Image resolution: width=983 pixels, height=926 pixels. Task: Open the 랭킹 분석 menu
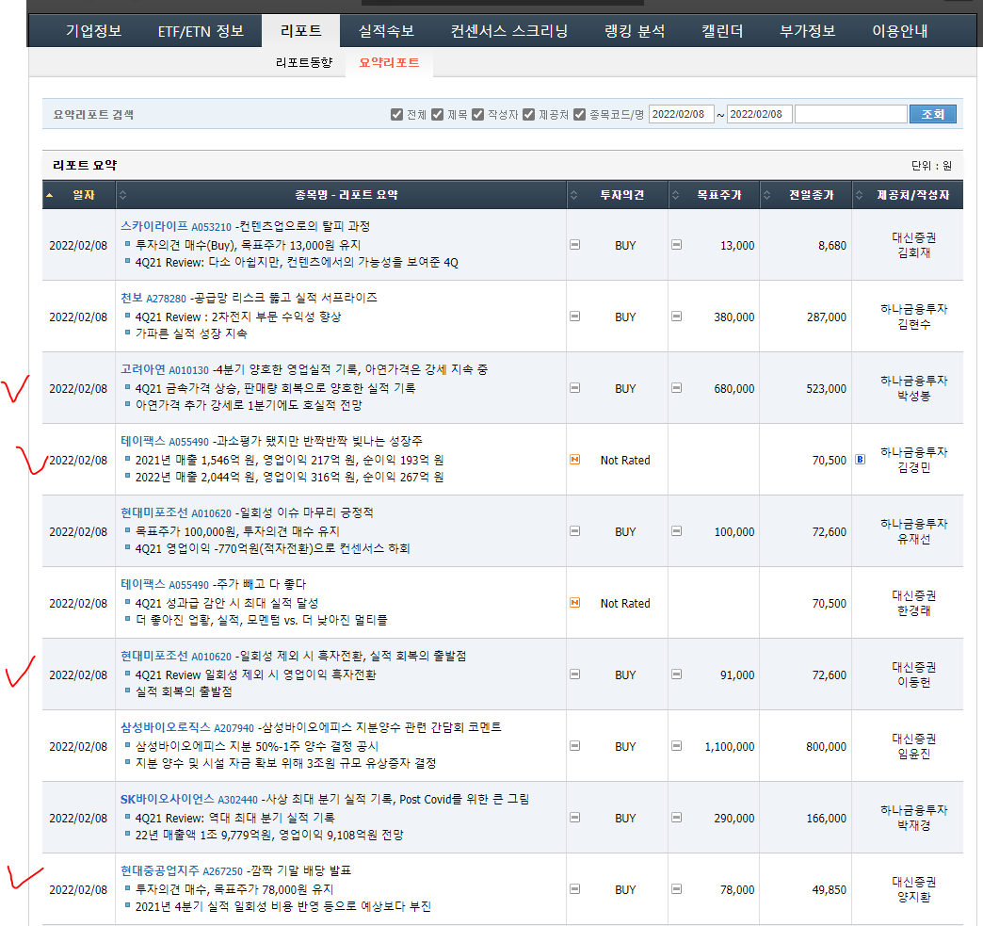point(635,31)
